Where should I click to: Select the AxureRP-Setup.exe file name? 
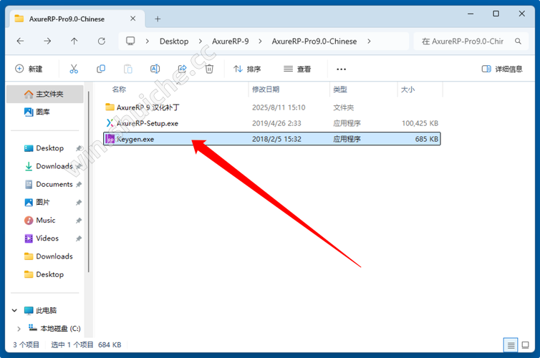148,123
